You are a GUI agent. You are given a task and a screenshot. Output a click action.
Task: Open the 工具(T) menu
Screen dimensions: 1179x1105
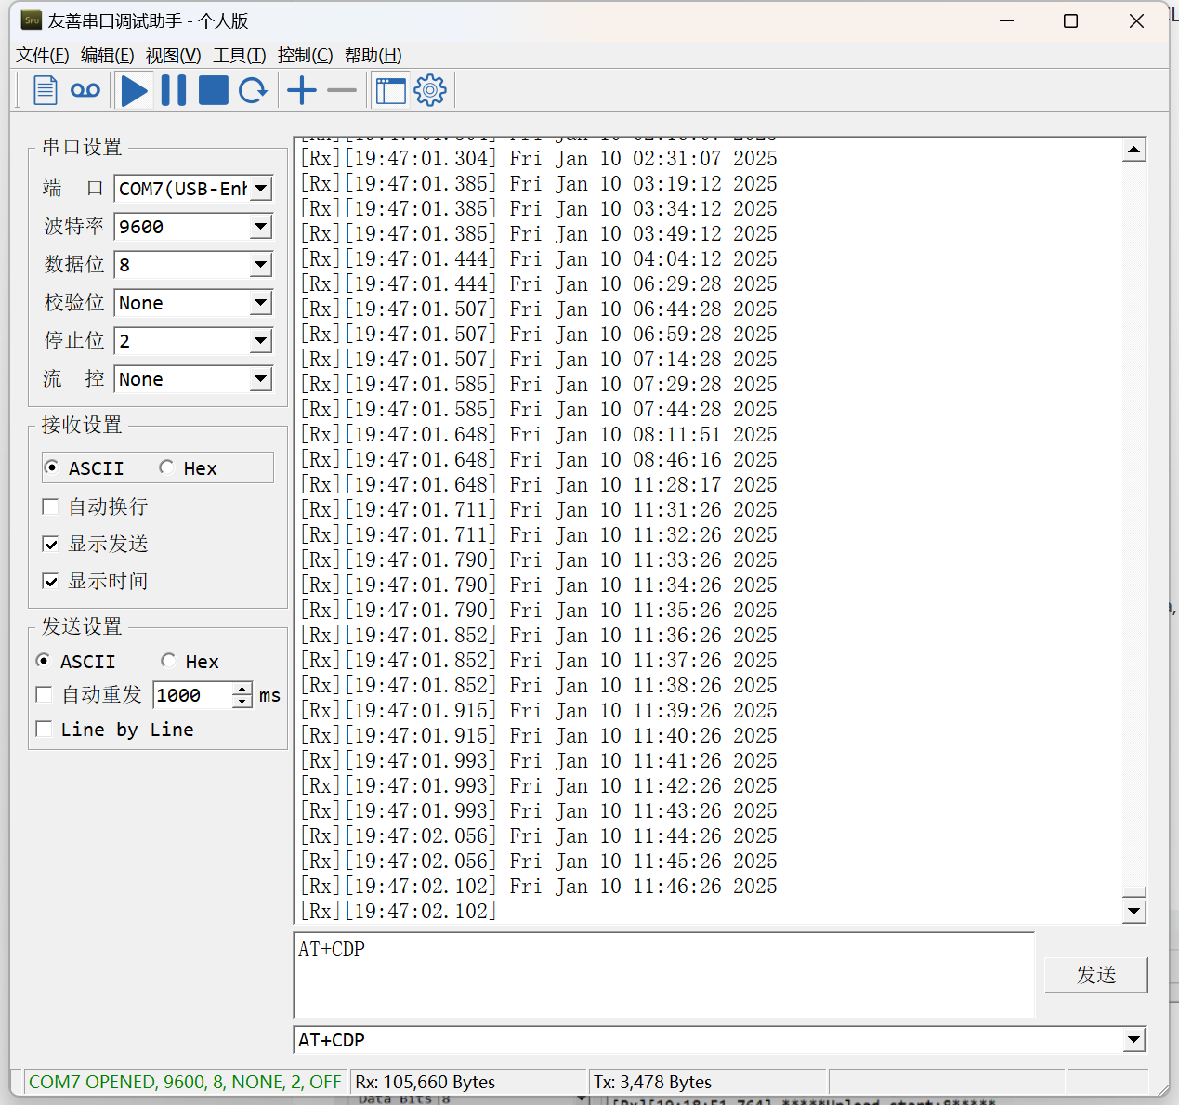click(x=240, y=55)
